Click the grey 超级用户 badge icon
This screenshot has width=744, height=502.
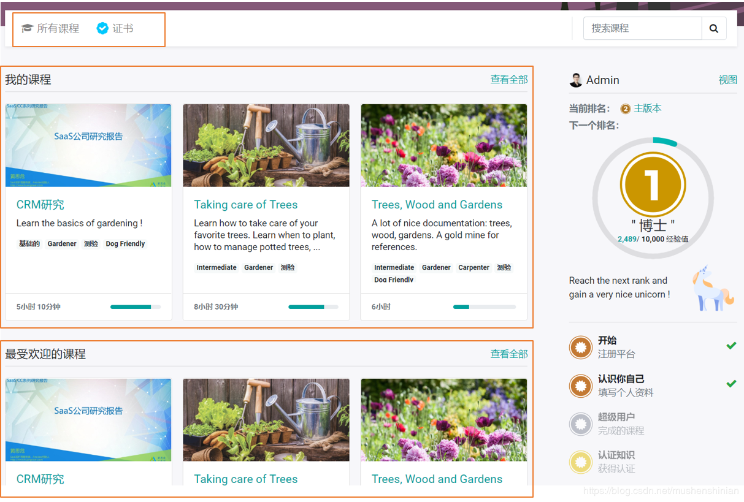[580, 424]
